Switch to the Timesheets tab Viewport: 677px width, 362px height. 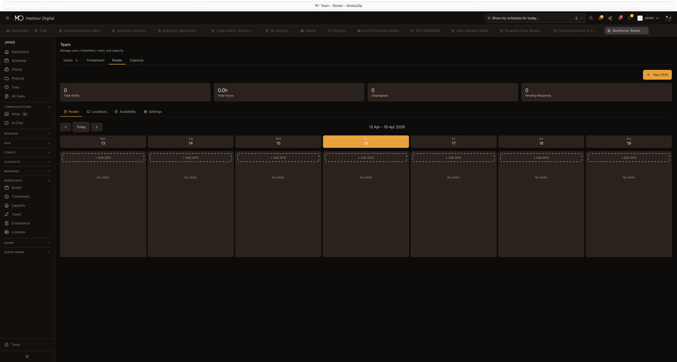95,60
